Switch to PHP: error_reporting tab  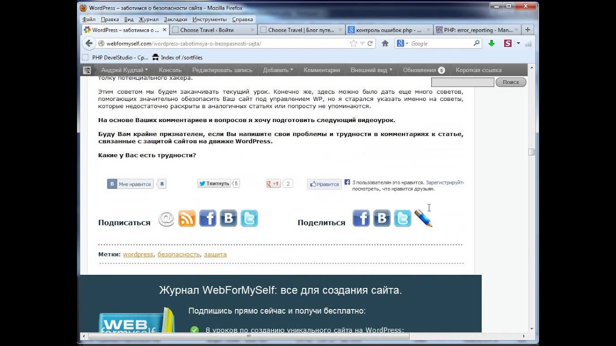477,30
